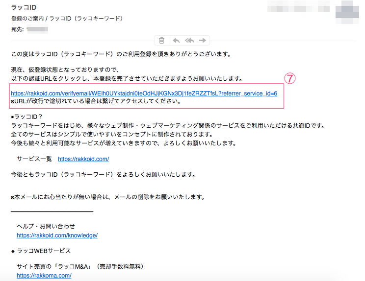Click the 宛先: recipient label

18,29
